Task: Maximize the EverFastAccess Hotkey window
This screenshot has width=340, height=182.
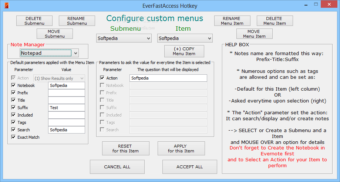Action: coord(316,4)
